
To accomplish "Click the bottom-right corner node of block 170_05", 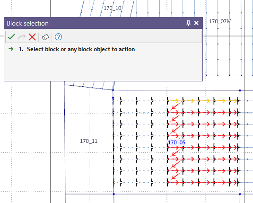I will point(240,194).
